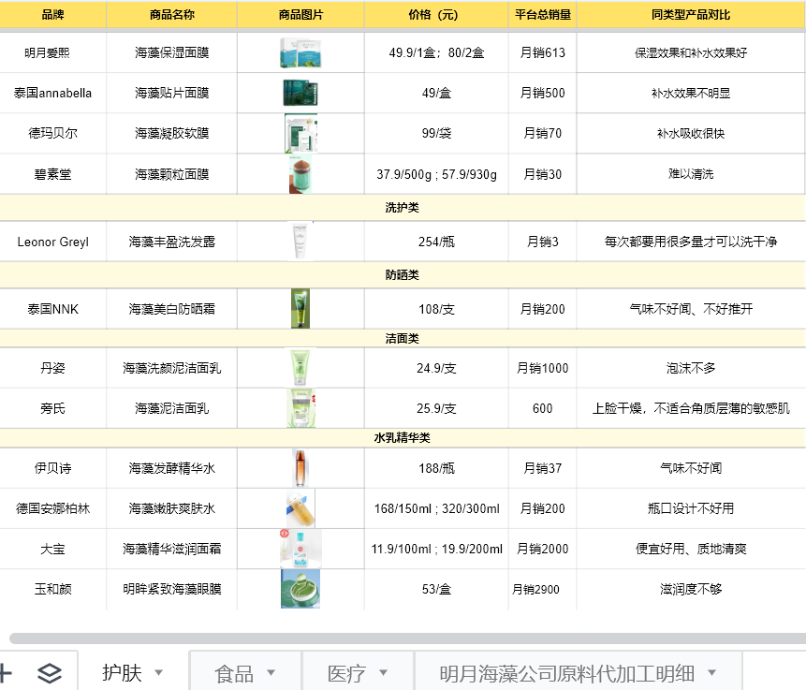Viewport: 806px width, 690px height.
Task: Select the 明月爱熙 product image thumbnail
Action: click(x=300, y=52)
